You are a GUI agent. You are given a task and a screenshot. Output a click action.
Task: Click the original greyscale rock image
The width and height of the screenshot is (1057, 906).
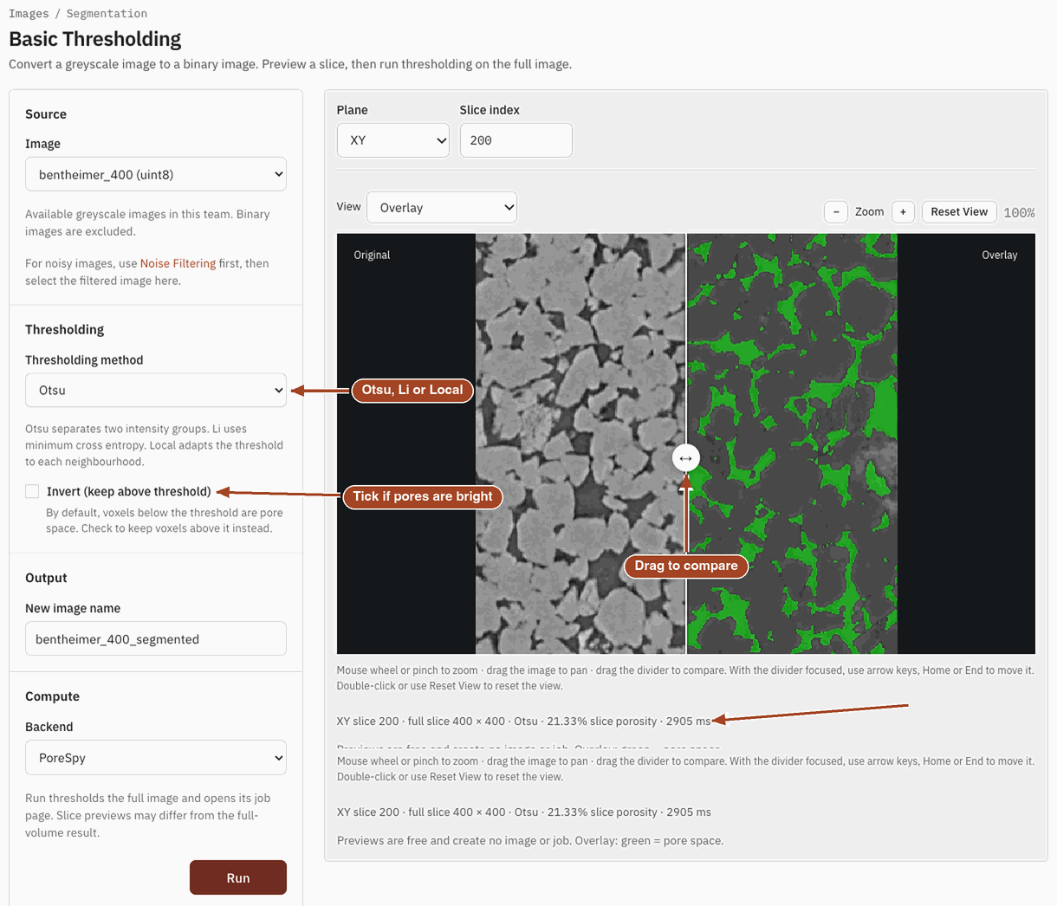tap(580, 443)
